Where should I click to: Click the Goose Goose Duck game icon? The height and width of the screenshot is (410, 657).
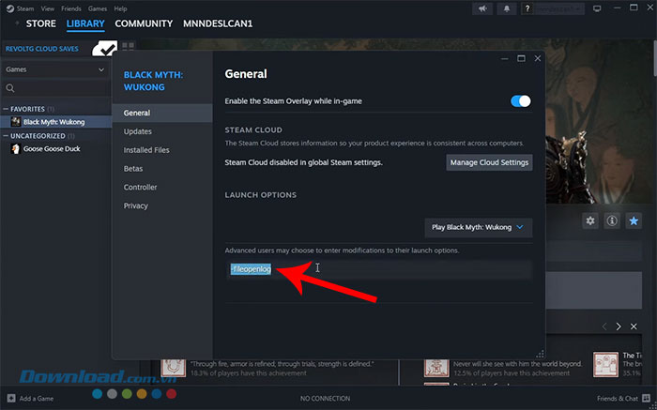pos(16,148)
